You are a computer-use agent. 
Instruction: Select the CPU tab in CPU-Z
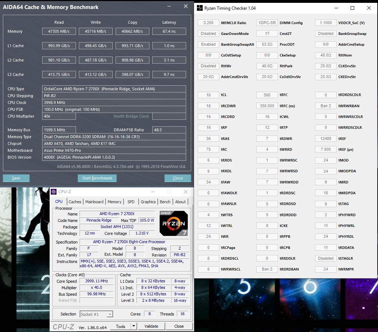point(59,201)
